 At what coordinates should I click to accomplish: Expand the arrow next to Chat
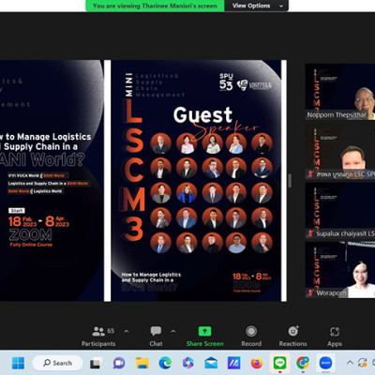pos(173,331)
